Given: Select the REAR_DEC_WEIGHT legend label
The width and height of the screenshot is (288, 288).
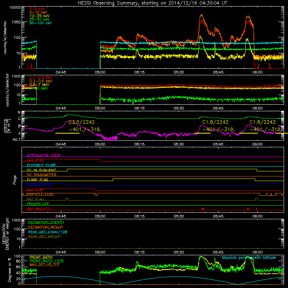Looking at the screenshot, I should pos(44,237).
